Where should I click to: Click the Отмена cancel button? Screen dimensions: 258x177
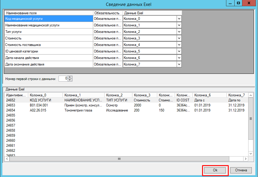coord(241,170)
